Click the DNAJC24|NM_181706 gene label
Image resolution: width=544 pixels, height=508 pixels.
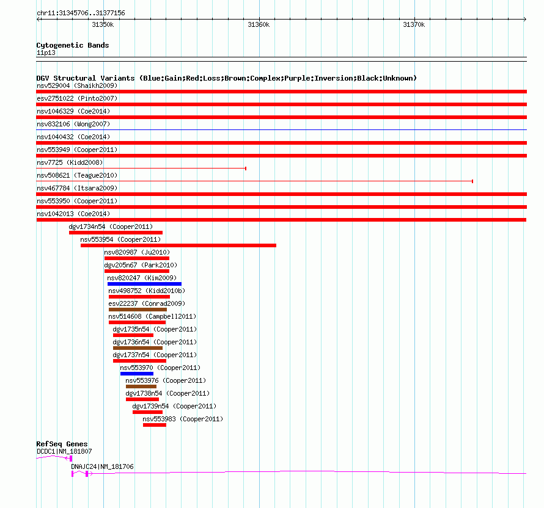point(102,466)
